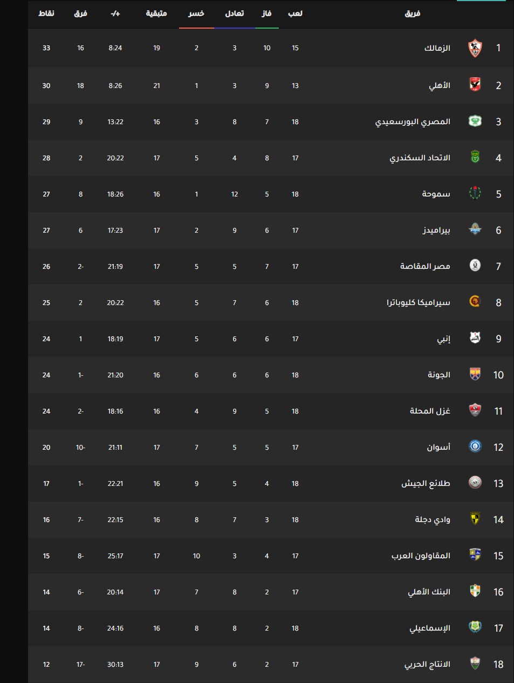Image resolution: width=514 pixels, height=683 pixels.
Task: Open team link مصر المقاصة
Action: coord(425,266)
